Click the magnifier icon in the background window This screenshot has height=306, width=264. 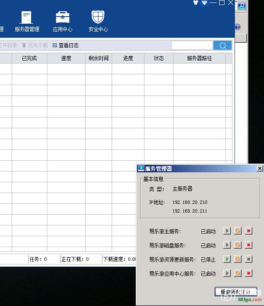(242, 5)
